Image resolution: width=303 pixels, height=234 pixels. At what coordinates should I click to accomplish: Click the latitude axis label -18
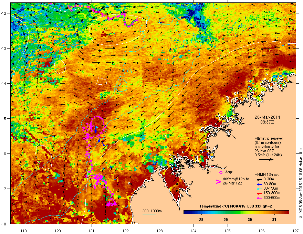point(3,224)
